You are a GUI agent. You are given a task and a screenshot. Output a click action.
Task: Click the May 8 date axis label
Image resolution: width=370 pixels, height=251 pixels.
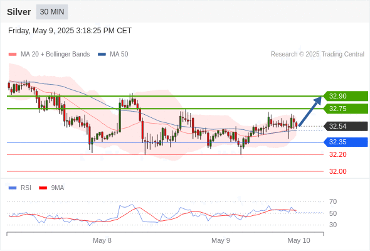point(102,240)
